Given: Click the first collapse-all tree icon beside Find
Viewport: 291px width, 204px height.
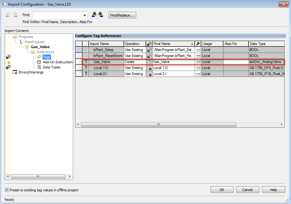Looking at the screenshot, I should pos(8,15).
